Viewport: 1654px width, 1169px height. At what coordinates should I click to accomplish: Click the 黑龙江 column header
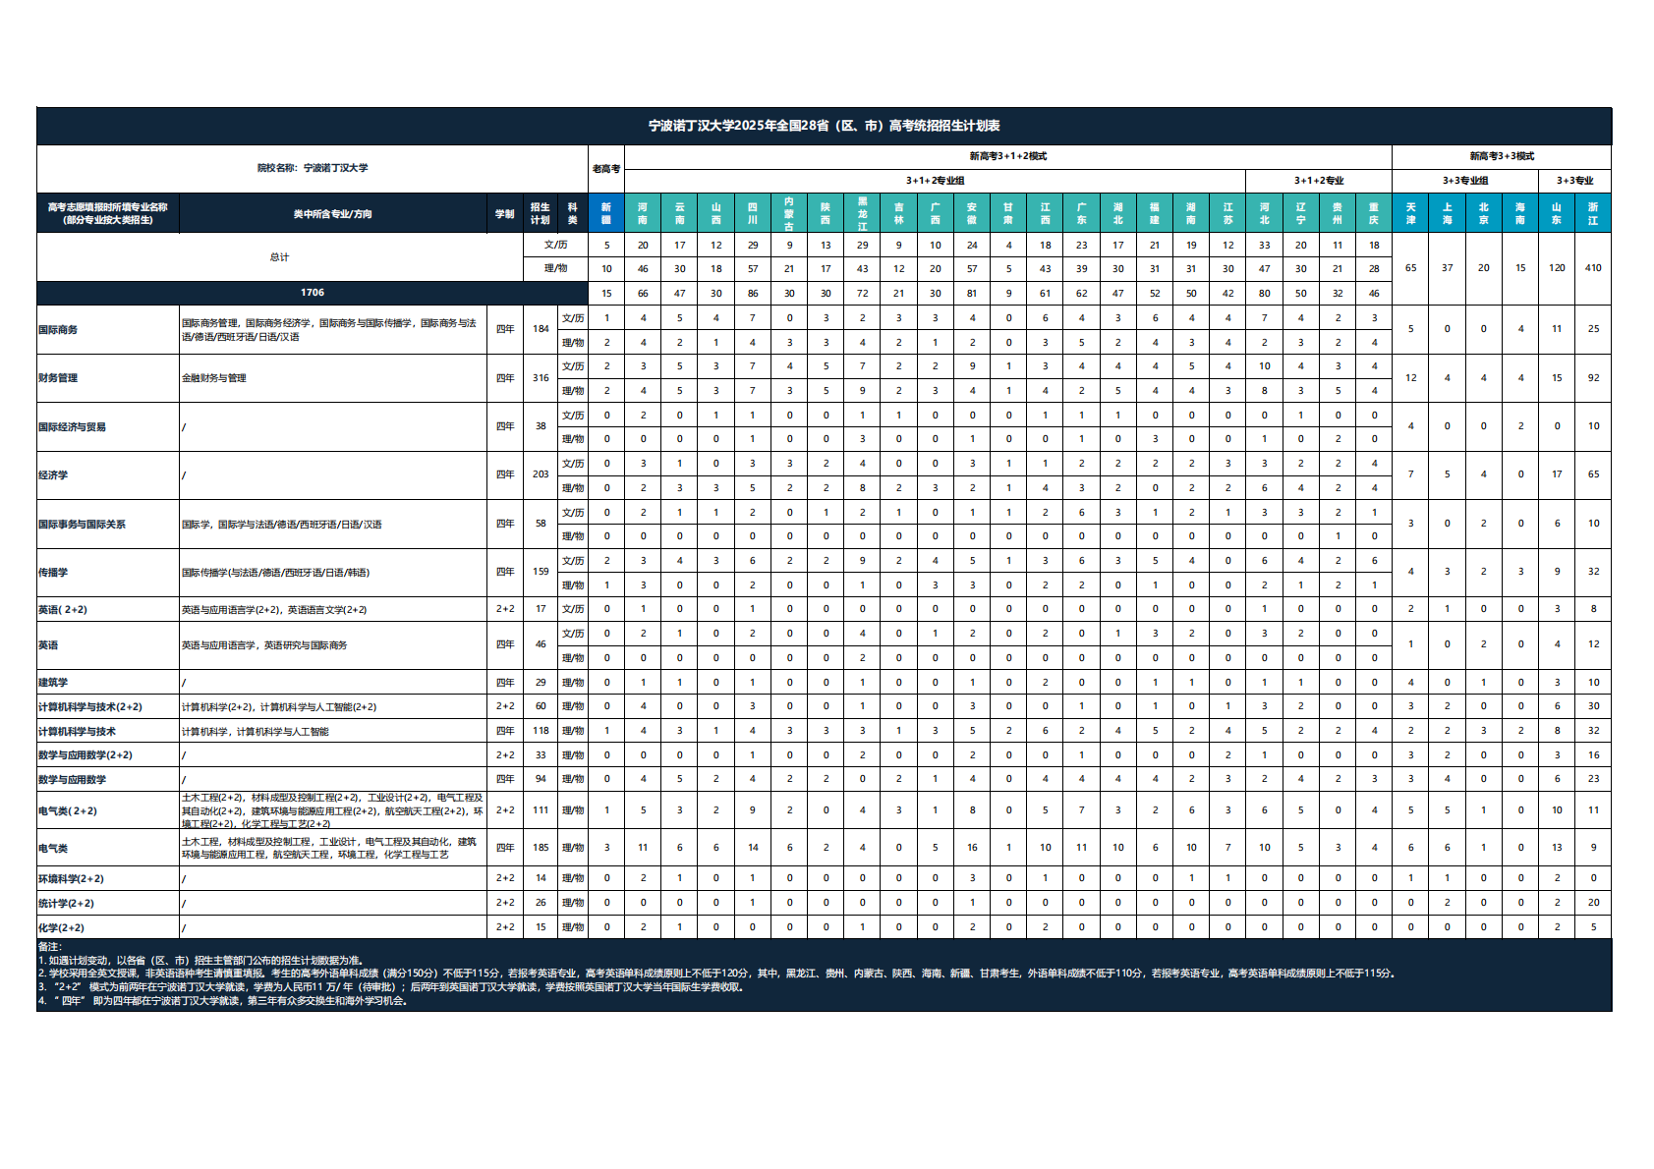coord(862,213)
